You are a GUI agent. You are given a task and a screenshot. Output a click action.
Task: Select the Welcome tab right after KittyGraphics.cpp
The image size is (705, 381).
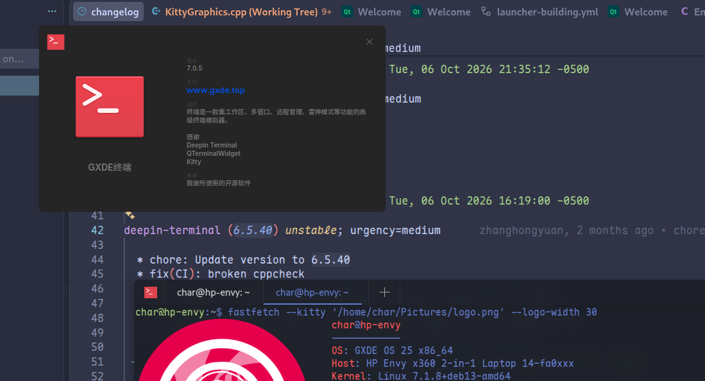[372, 12]
